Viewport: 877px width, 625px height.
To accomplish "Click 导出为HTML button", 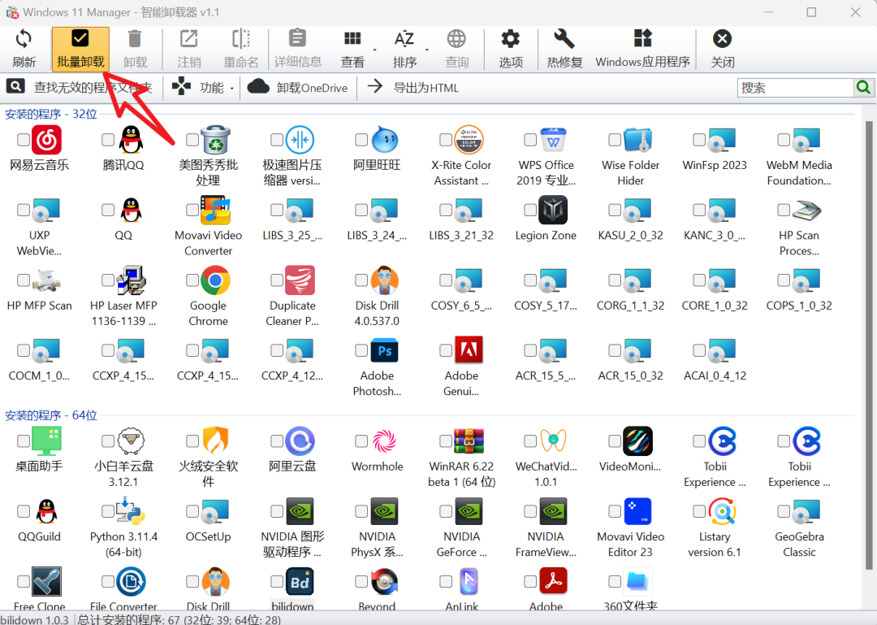I will tap(413, 87).
